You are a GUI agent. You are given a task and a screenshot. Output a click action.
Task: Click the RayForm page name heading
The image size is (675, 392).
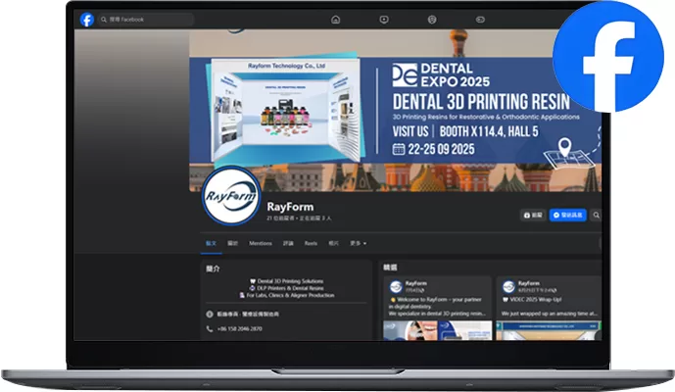point(290,207)
